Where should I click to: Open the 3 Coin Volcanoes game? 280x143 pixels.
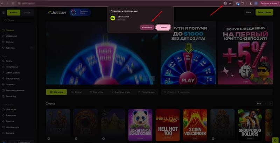(x=195, y=125)
